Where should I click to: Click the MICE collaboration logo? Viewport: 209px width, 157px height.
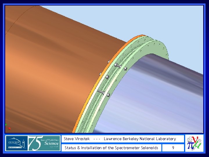coord(194,143)
